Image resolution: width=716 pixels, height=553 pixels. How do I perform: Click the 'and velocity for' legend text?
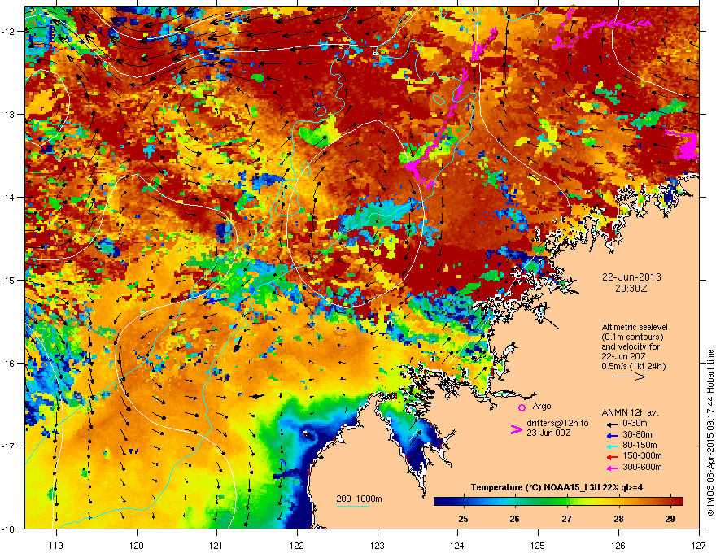(x=631, y=346)
